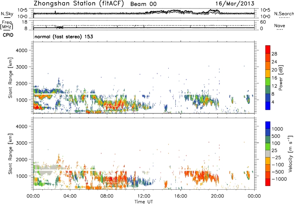Click the power colorbar value '28'

(x=274, y=54)
